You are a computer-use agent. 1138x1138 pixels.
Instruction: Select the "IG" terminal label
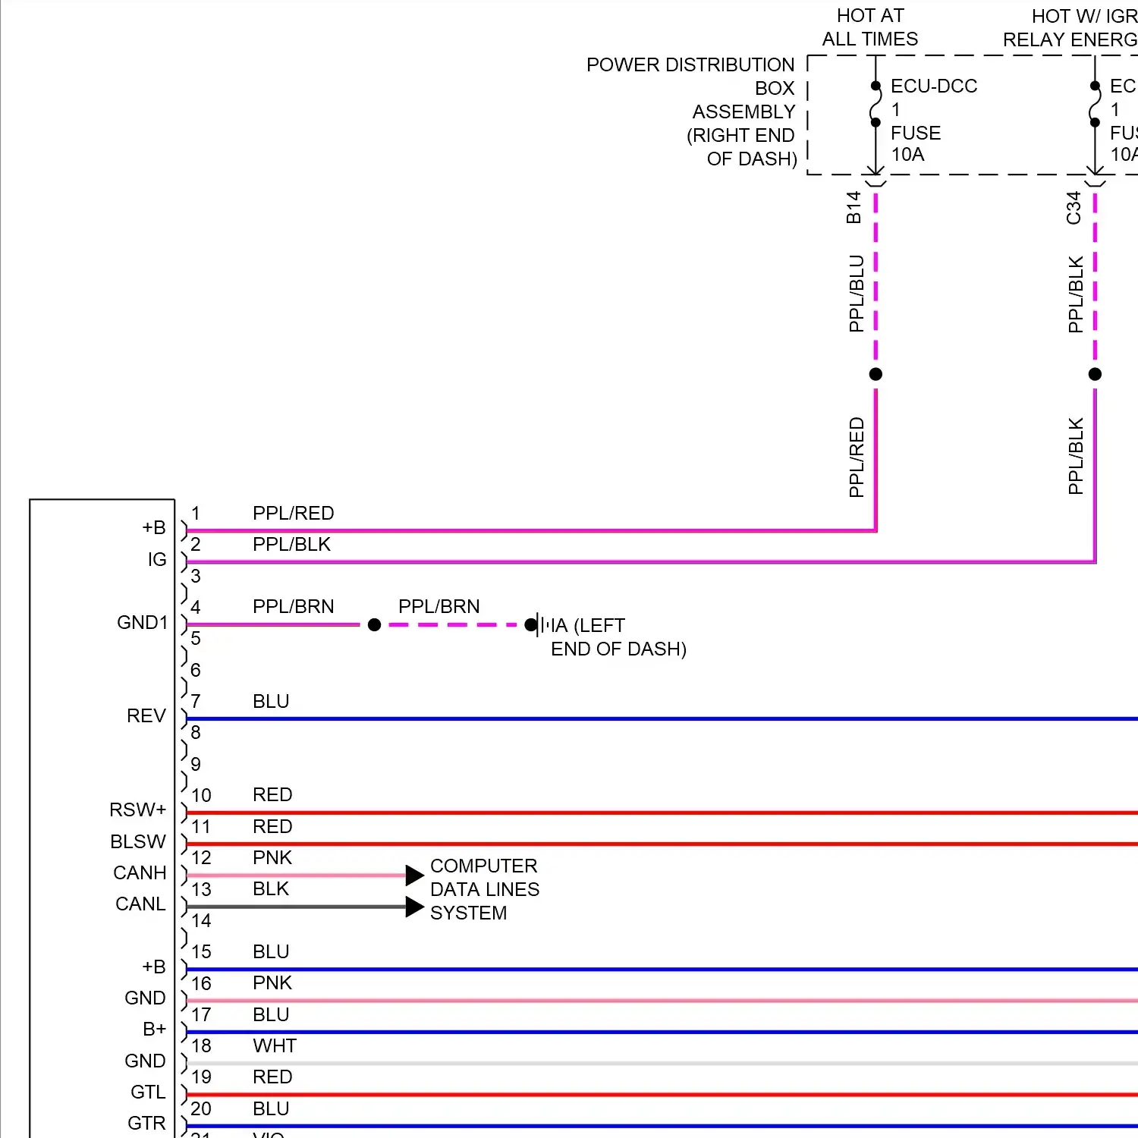click(157, 560)
